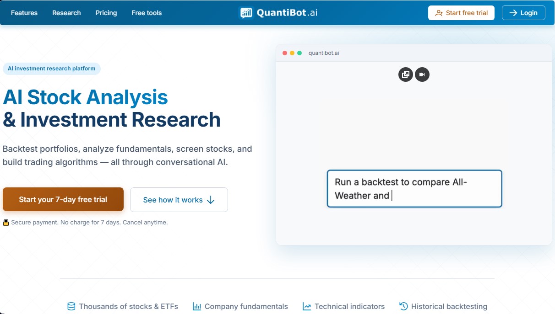Click the down arrow in See how it works
The height and width of the screenshot is (314, 555).
(x=211, y=200)
